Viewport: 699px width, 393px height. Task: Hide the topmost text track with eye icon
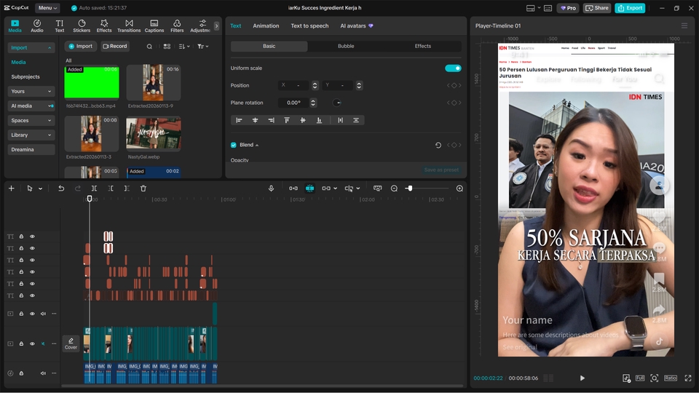32,237
